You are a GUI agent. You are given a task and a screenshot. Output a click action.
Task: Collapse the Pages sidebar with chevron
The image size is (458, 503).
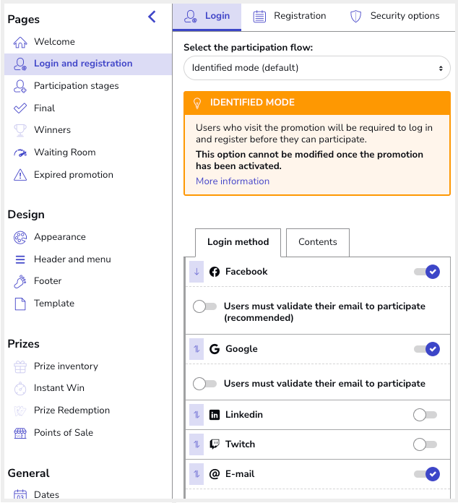coord(152,17)
